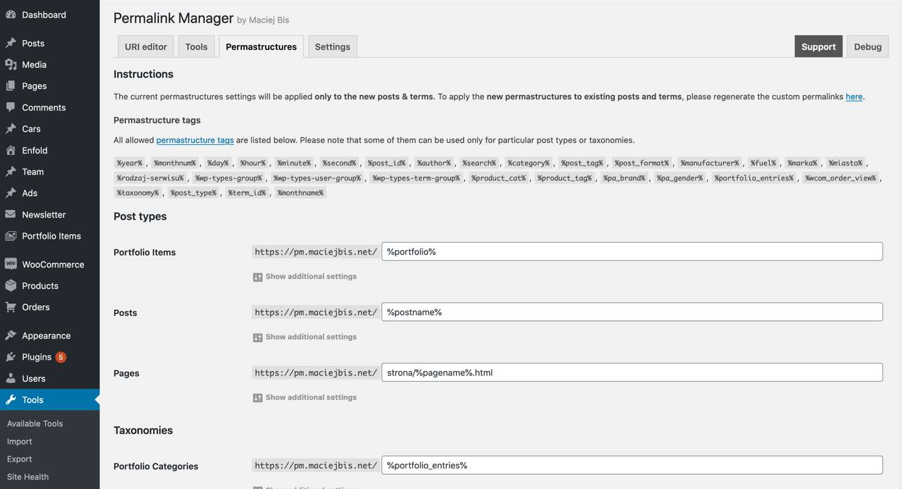Click the Support button
This screenshot has height=489, width=902.
pyautogui.click(x=818, y=46)
